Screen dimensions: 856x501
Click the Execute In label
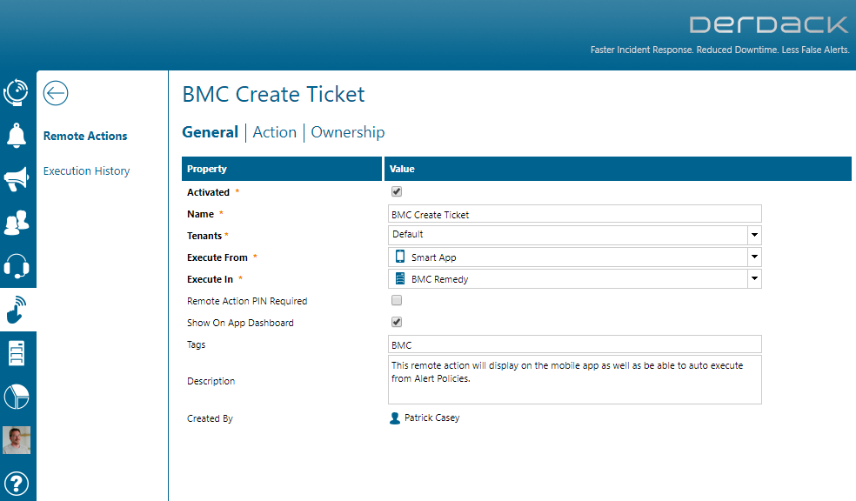[211, 279]
